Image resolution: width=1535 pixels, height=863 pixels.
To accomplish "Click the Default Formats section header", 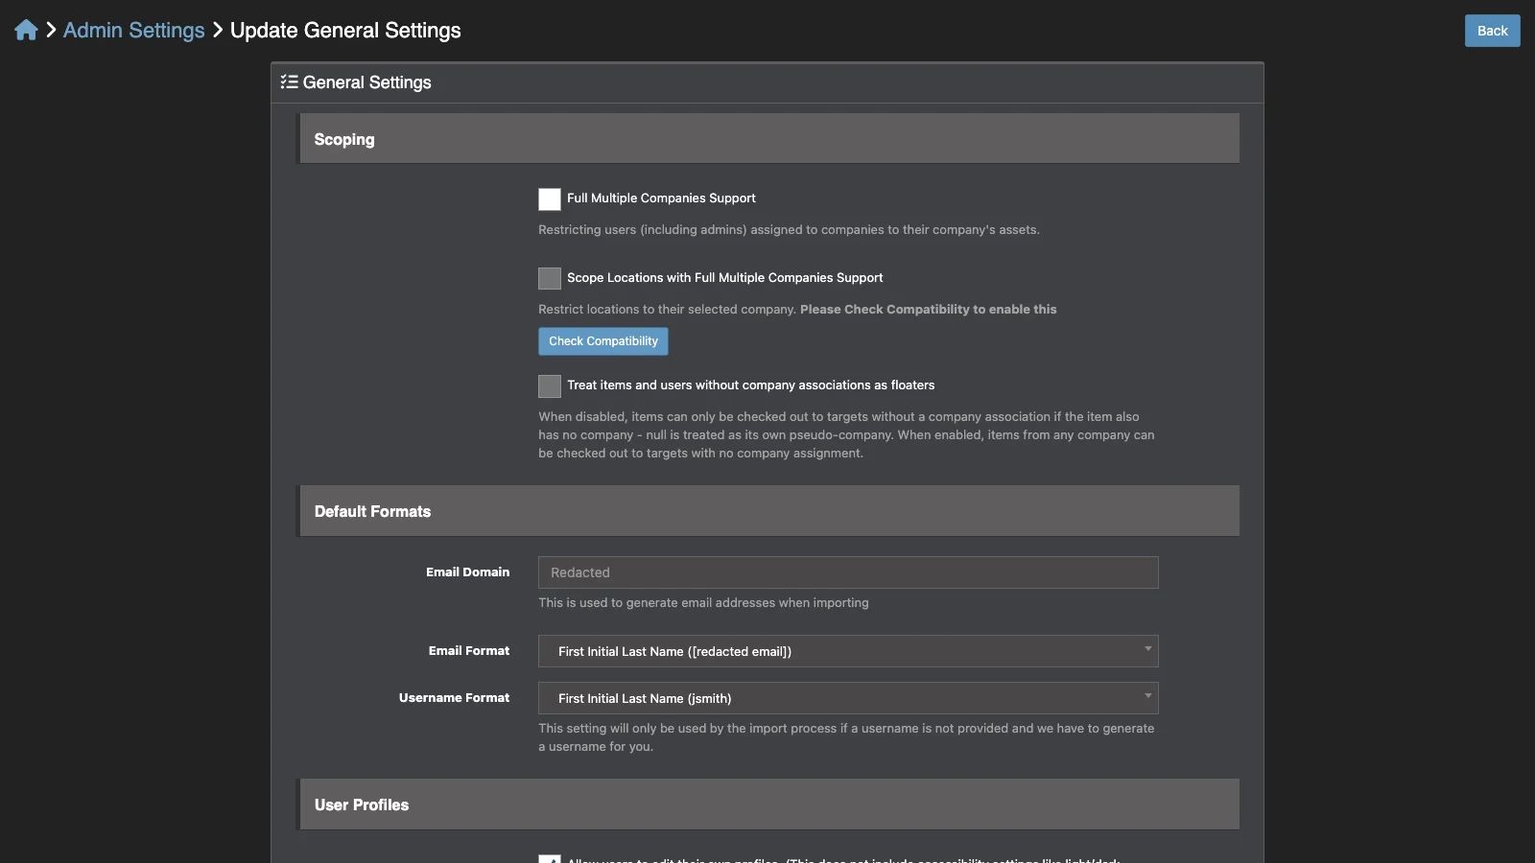I will click(x=768, y=511).
